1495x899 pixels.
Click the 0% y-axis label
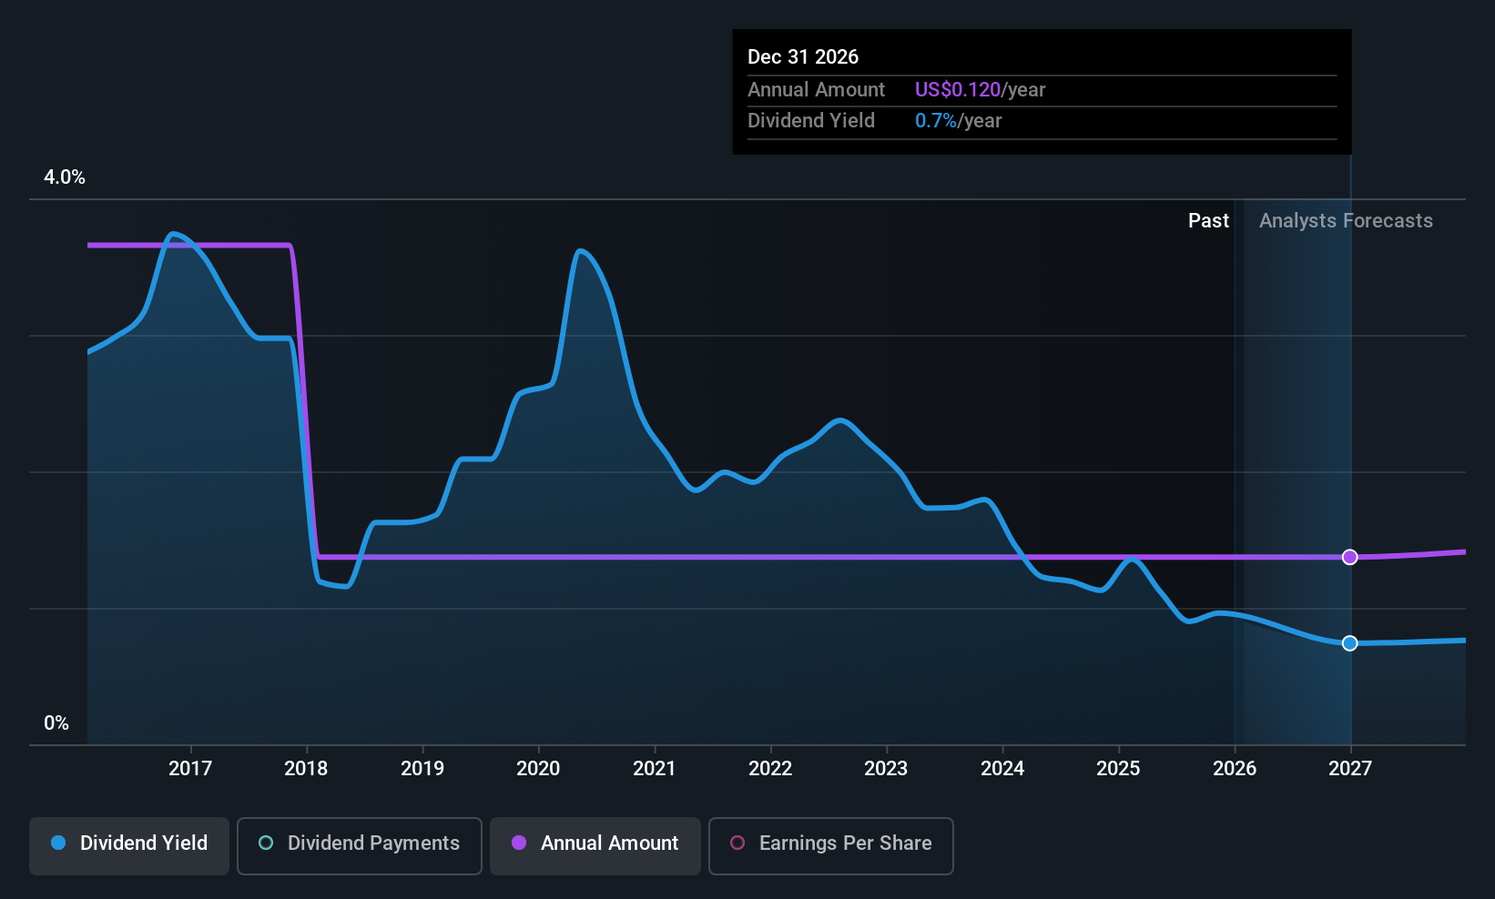(56, 723)
